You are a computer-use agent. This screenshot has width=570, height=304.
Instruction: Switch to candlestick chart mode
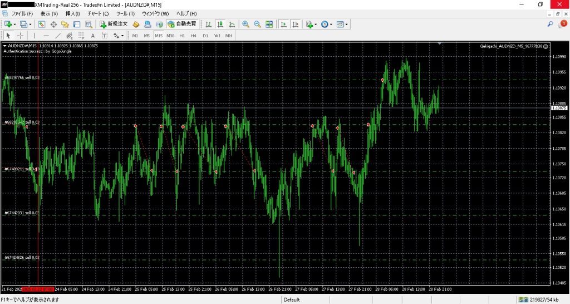220,24
